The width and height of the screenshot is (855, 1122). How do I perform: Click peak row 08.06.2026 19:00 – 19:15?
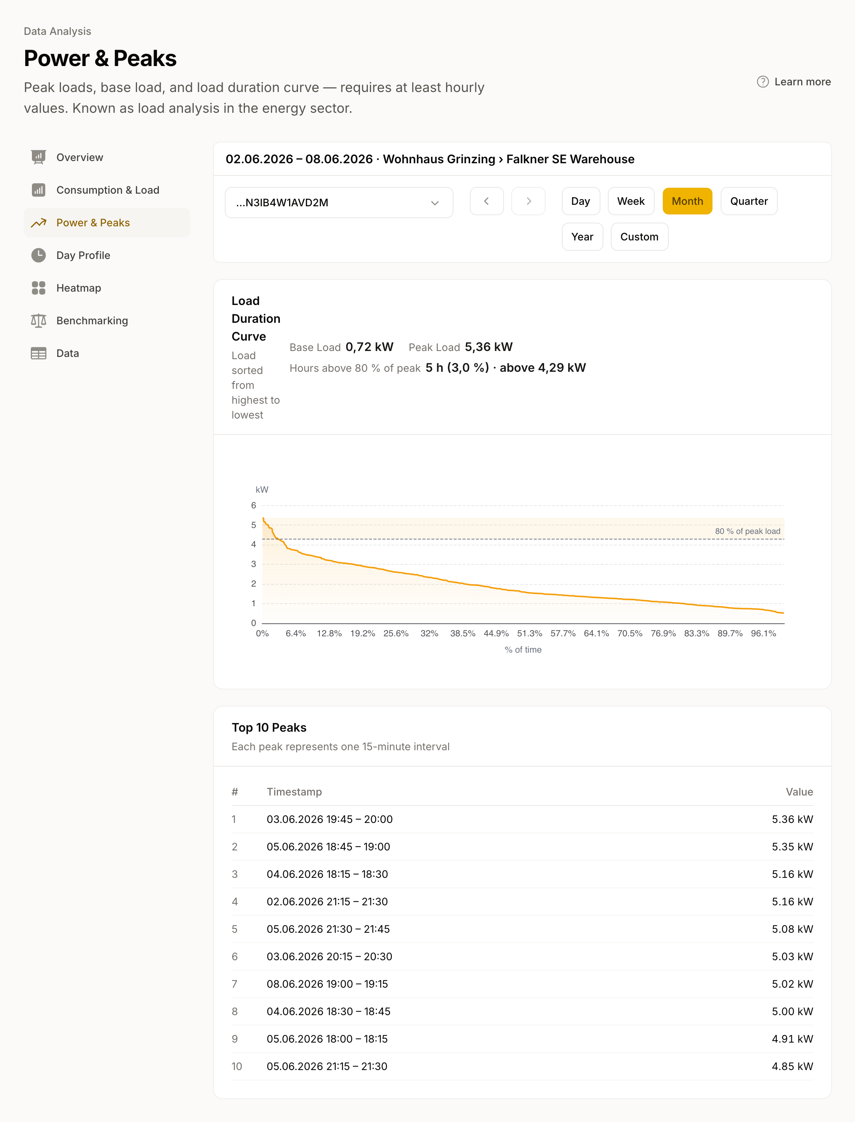point(522,984)
